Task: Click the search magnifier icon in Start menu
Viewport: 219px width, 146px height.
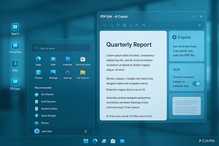Action: click(x=36, y=48)
